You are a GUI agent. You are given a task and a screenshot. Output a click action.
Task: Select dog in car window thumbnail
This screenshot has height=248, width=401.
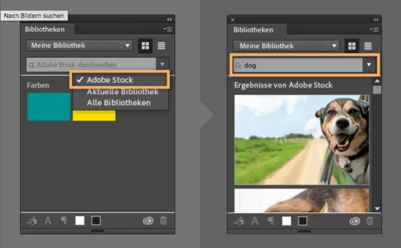[302, 140]
